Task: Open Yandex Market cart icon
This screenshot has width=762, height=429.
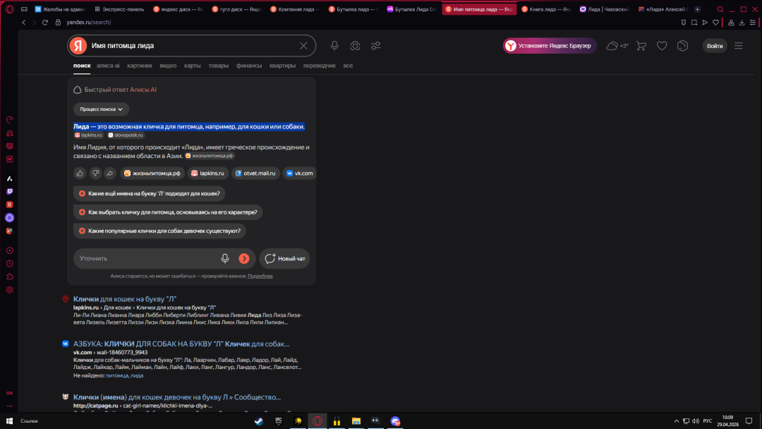Action: (x=641, y=46)
